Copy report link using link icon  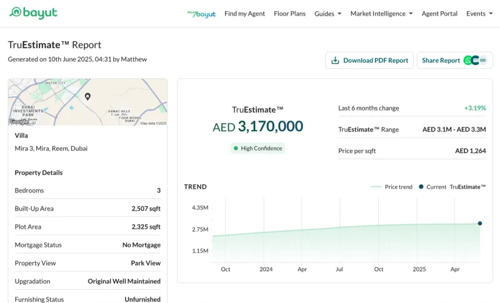point(482,61)
